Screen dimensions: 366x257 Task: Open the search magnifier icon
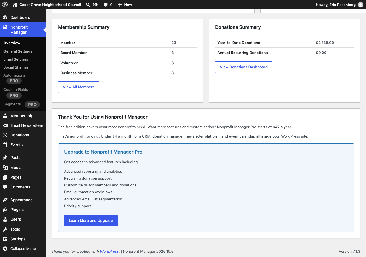click(88, 5)
